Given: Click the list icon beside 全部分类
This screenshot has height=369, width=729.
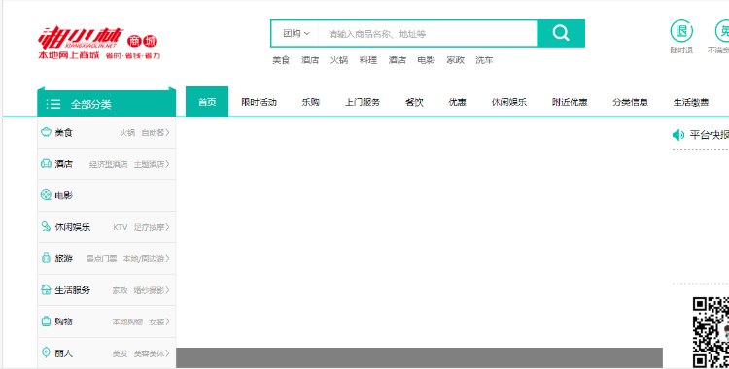Looking at the screenshot, I should pyautogui.click(x=53, y=104).
